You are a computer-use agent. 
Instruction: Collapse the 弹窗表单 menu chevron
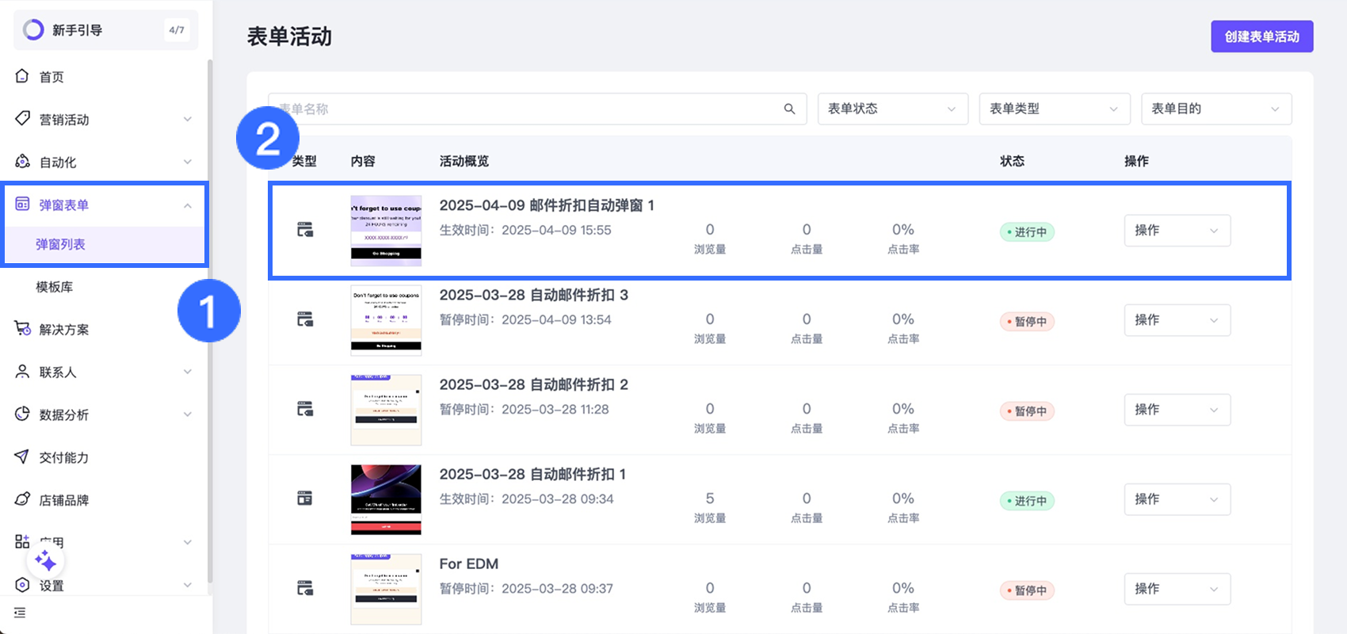click(188, 205)
